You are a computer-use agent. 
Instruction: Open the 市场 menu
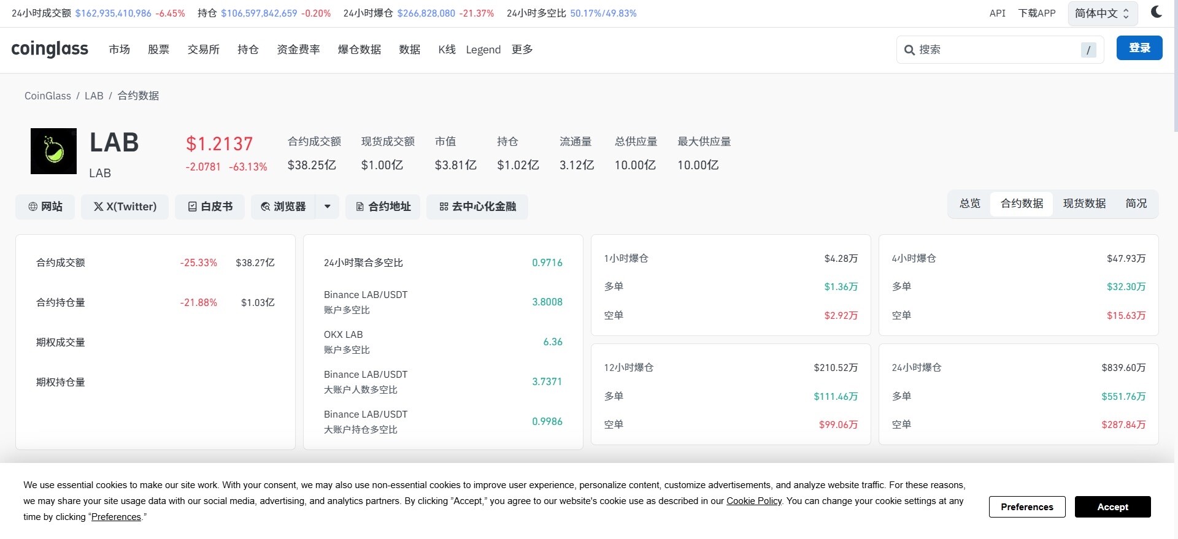120,50
